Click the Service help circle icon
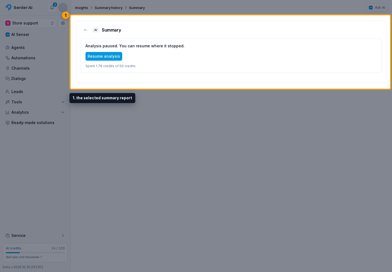The height and width of the screenshot is (272, 392). click(x=8, y=236)
